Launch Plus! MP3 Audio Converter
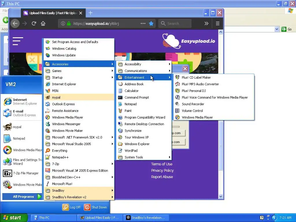 pos(214,84)
